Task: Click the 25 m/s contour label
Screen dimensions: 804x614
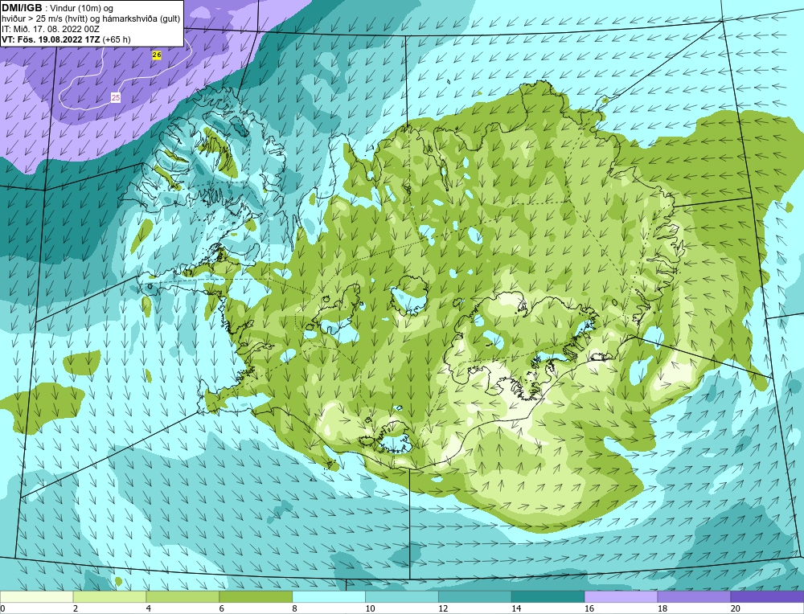Action: pyautogui.click(x=116, y=97)
